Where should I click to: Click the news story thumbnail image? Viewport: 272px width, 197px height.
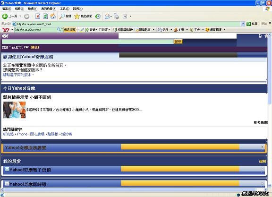14,110
